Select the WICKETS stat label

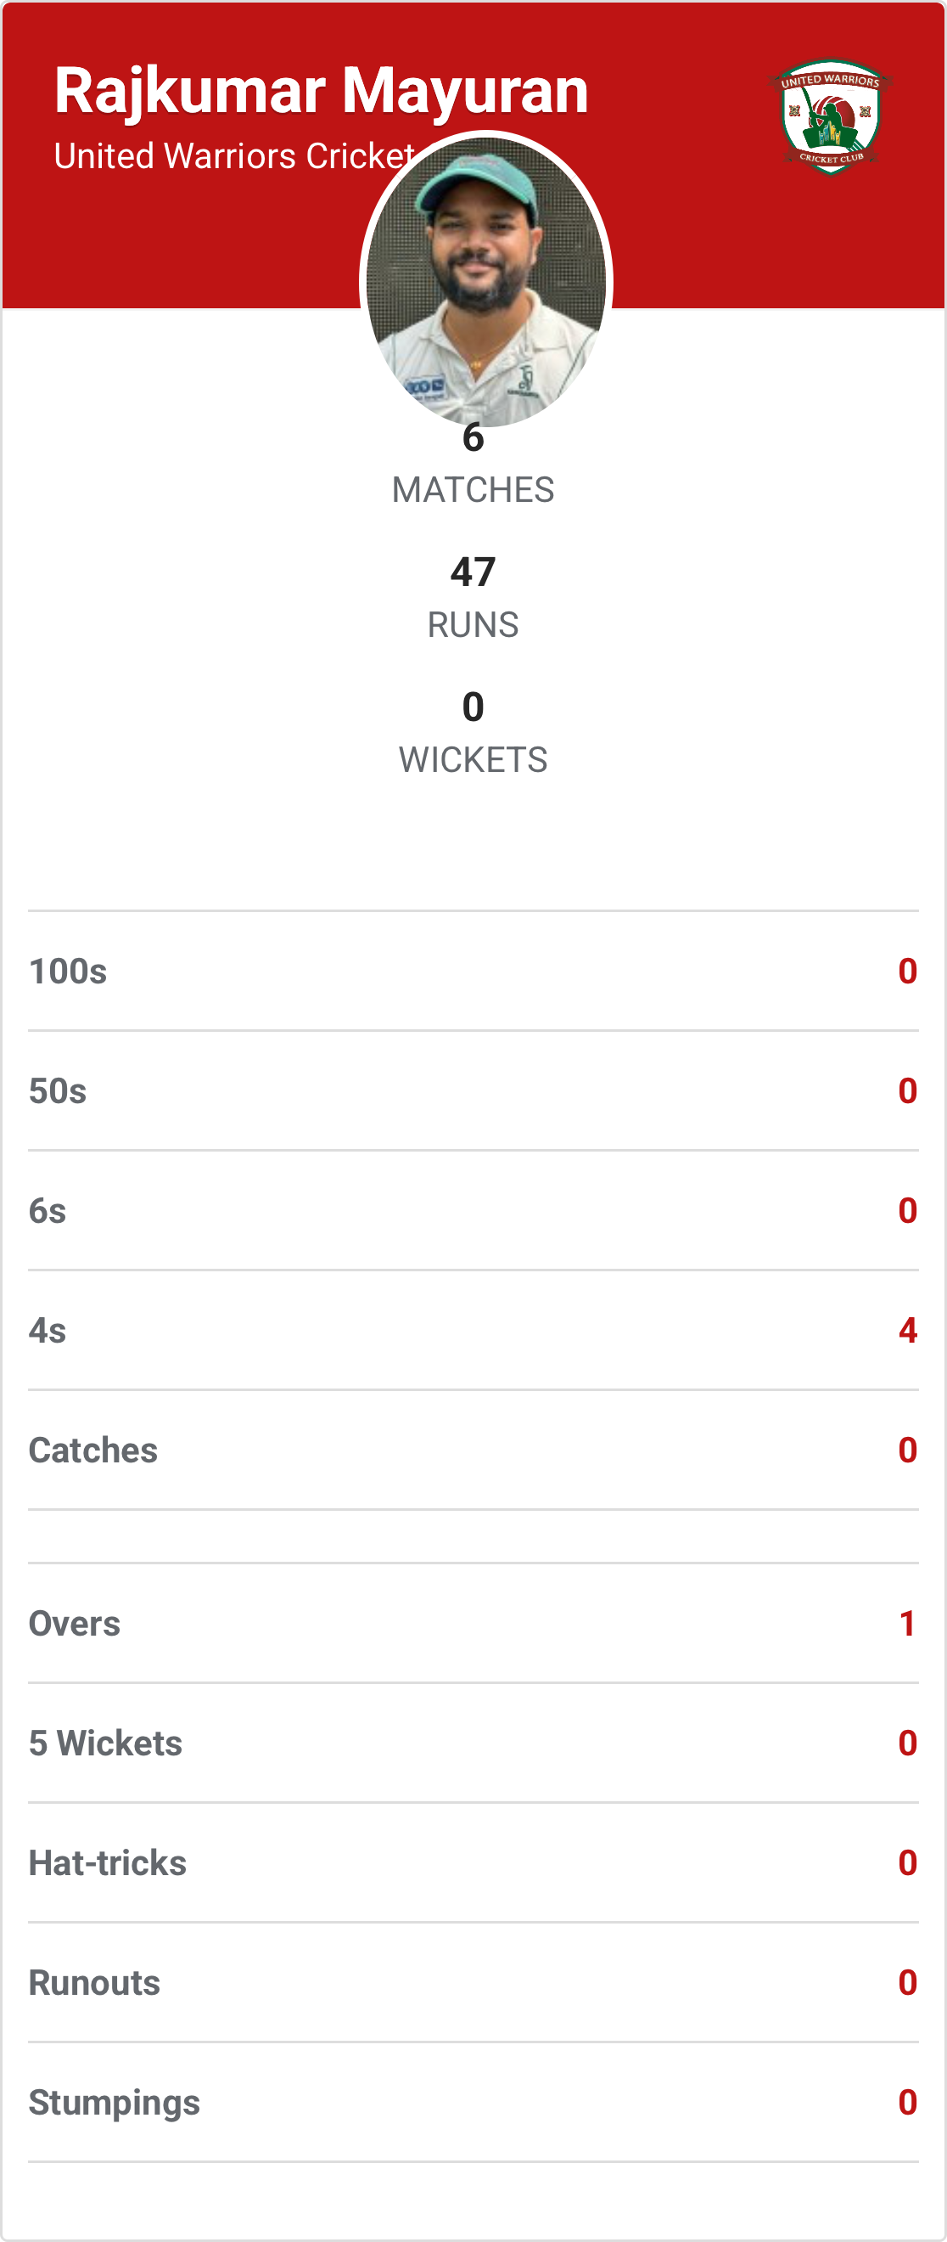473,760
